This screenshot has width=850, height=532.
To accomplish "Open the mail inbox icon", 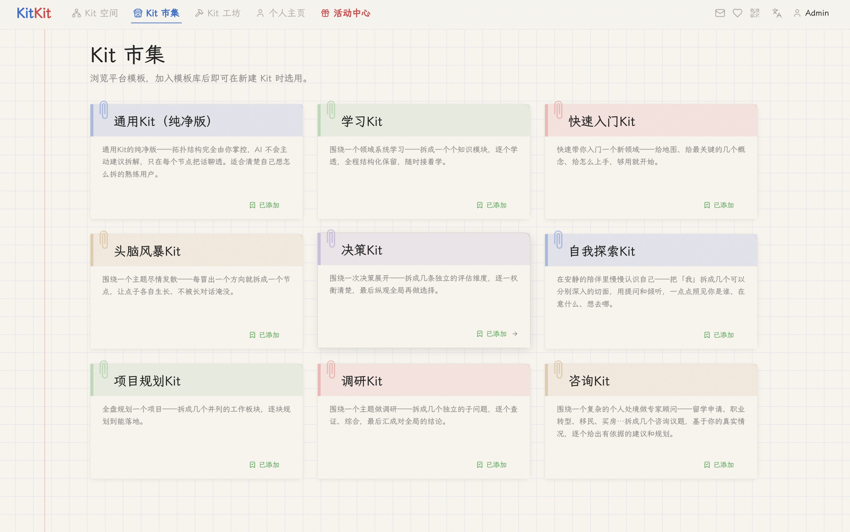I will [720, 13].
